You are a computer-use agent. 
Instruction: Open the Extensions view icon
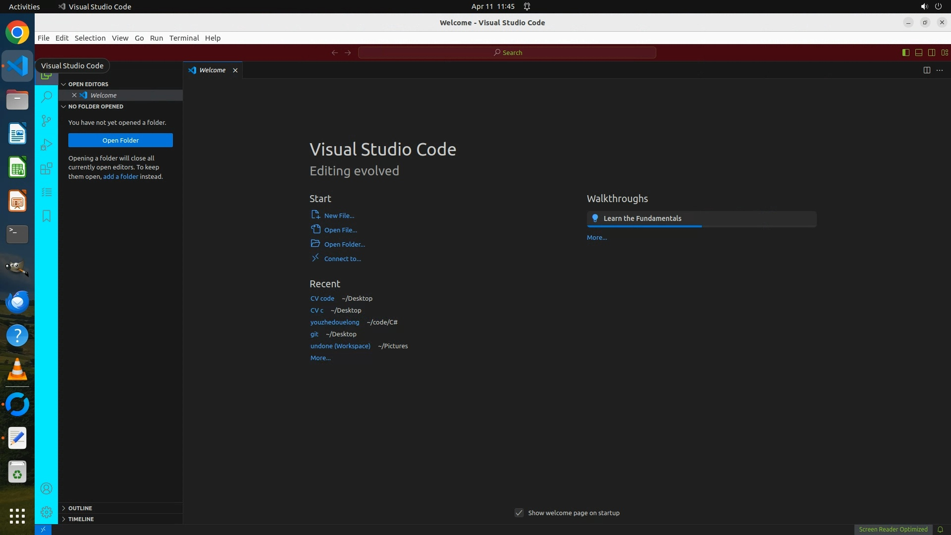47,168
